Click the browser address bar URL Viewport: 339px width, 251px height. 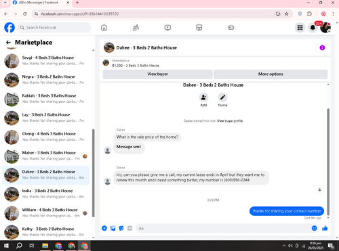(80, 14)
